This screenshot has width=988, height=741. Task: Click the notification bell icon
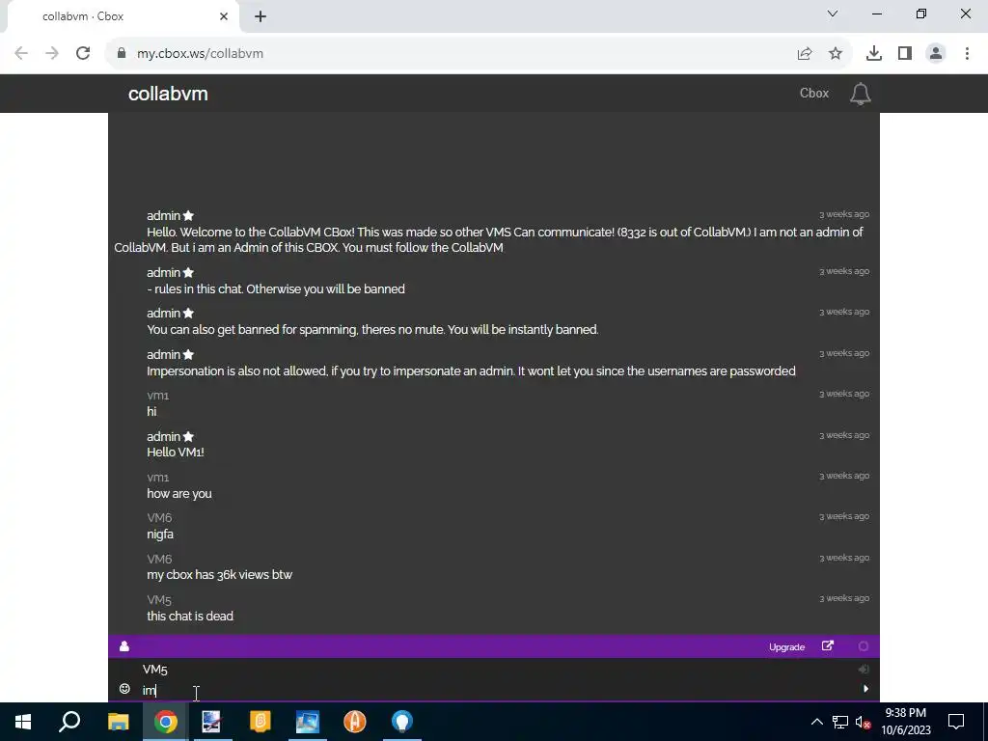(x=860, y=94)
